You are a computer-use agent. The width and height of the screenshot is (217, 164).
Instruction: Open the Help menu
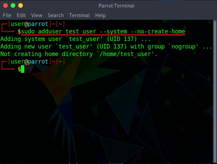100,15
